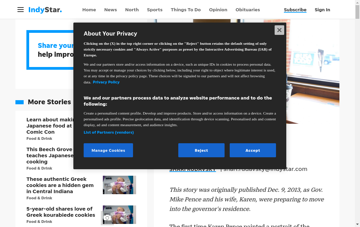View the Obituaries section

[248, 10]
